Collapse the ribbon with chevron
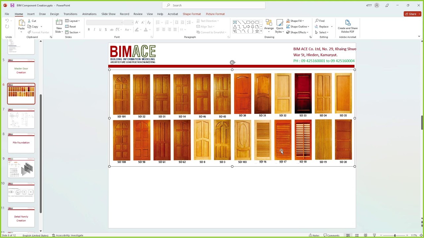 click(419, 37)
